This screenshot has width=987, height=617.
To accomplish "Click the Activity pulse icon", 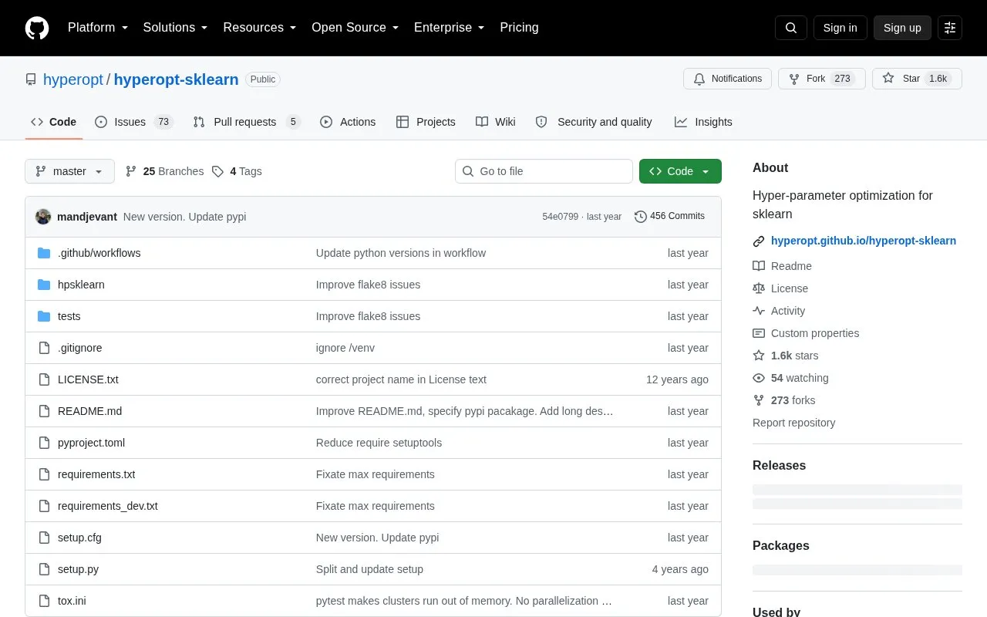I will pos(759,311).
